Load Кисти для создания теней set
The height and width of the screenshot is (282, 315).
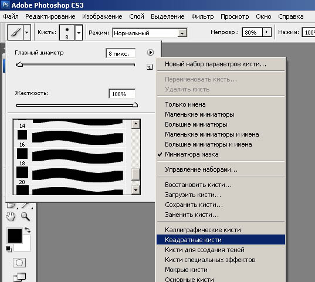pos(221,250)
